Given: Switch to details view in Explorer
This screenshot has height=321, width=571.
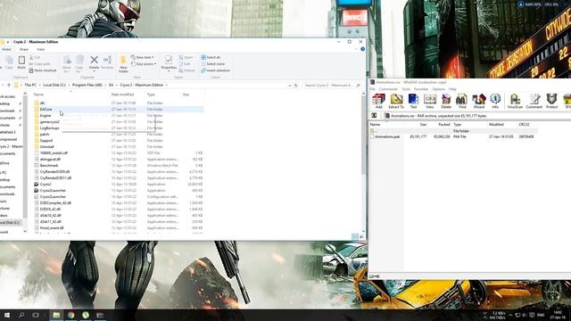Looking at the screenshot, I should point(355,237).
